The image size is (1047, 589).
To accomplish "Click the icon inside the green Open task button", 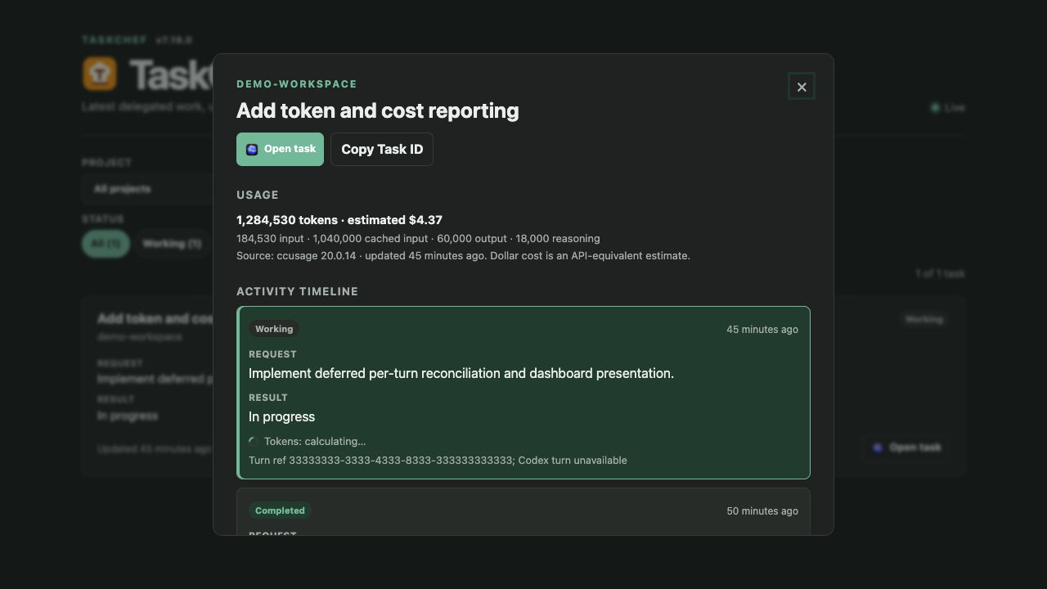I will click(x=252, y=149).
